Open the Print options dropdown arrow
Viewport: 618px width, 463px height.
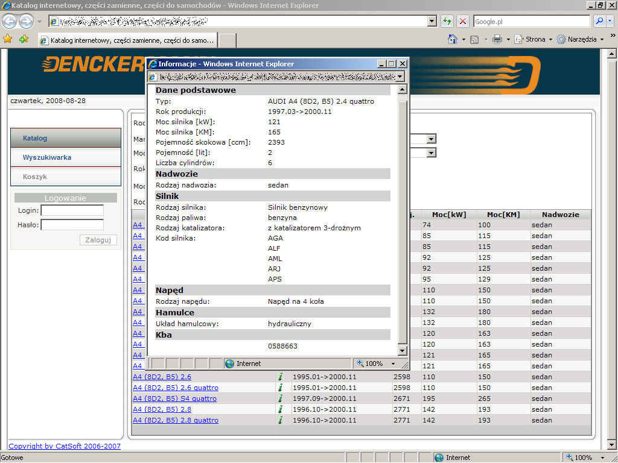(508, 39)
